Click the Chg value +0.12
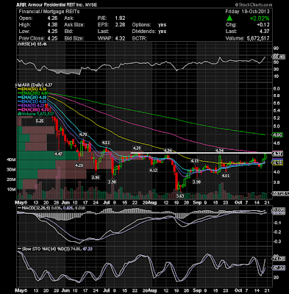289x294 pixels. 263,25
